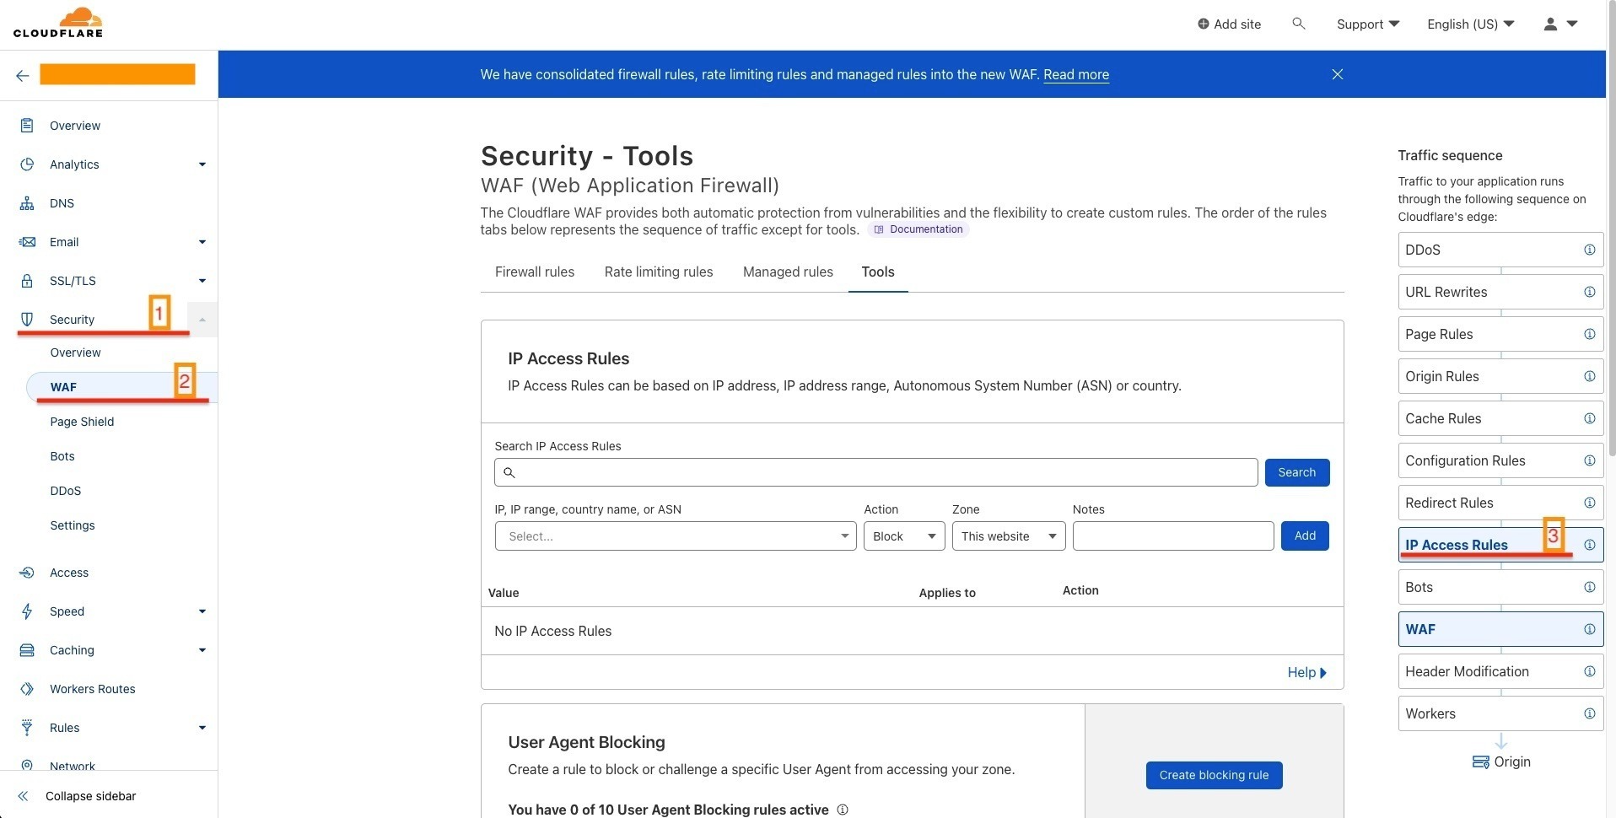Viewport: 1616px width, 818px height.
Task: Click the blue Search button
Action: [1297, 472]
